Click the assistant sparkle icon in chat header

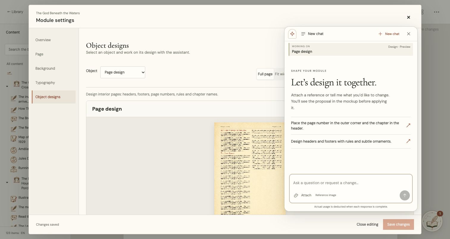[x=292, y=34]
